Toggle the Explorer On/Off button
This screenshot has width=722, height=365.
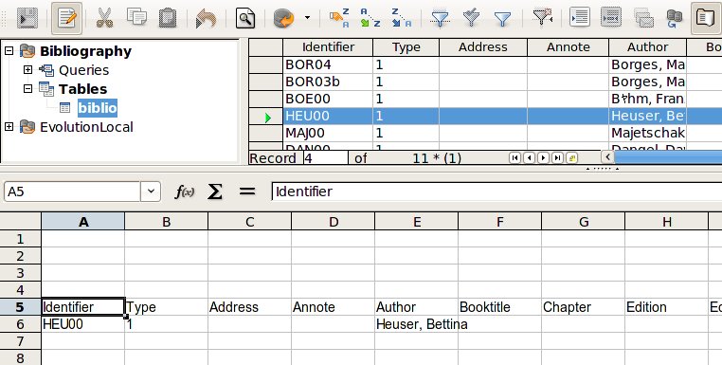click(706, 18)
